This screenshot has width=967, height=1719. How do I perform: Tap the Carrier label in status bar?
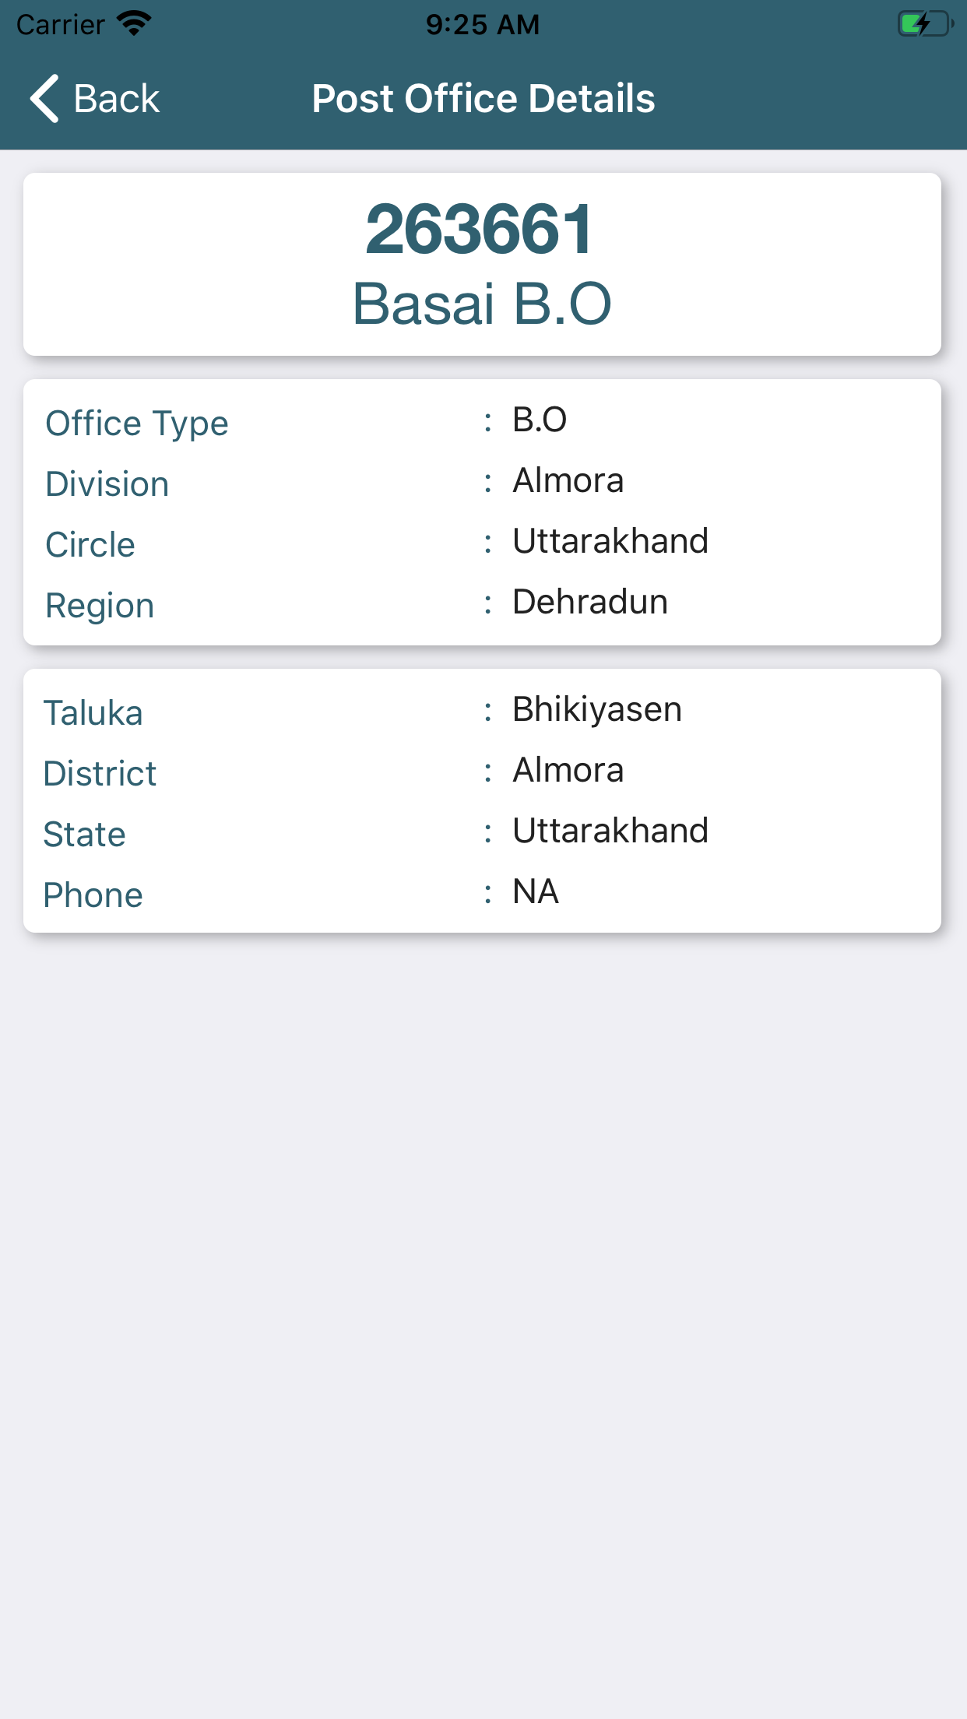(x=61, y=25)
